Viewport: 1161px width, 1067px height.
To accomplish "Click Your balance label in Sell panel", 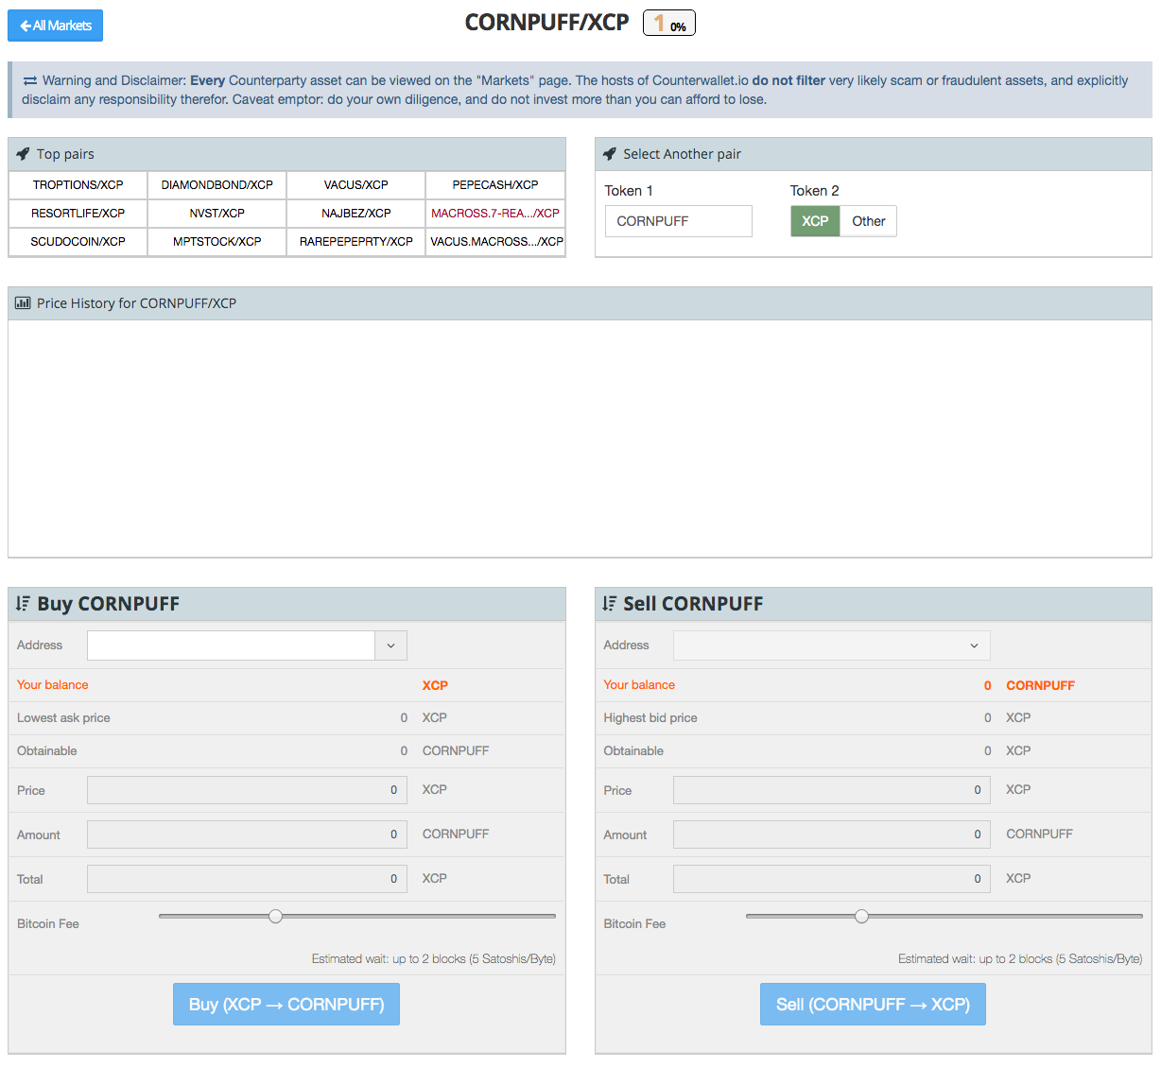I will 639,685.
